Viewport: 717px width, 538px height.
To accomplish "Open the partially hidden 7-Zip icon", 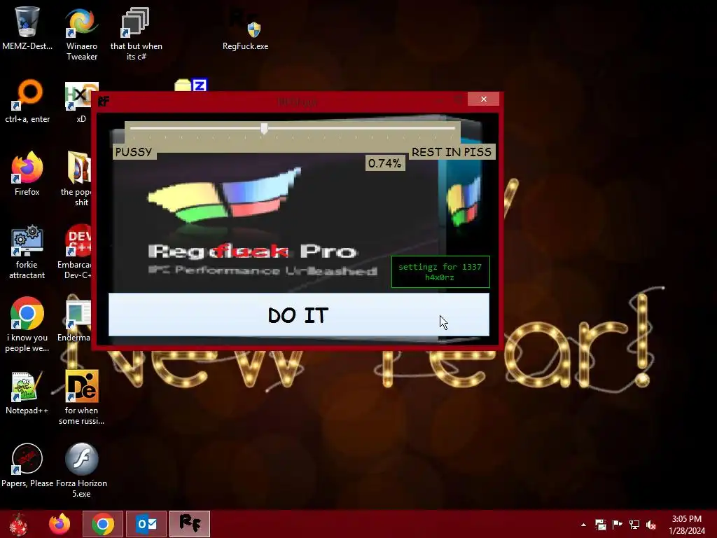I will coord(190,85).
